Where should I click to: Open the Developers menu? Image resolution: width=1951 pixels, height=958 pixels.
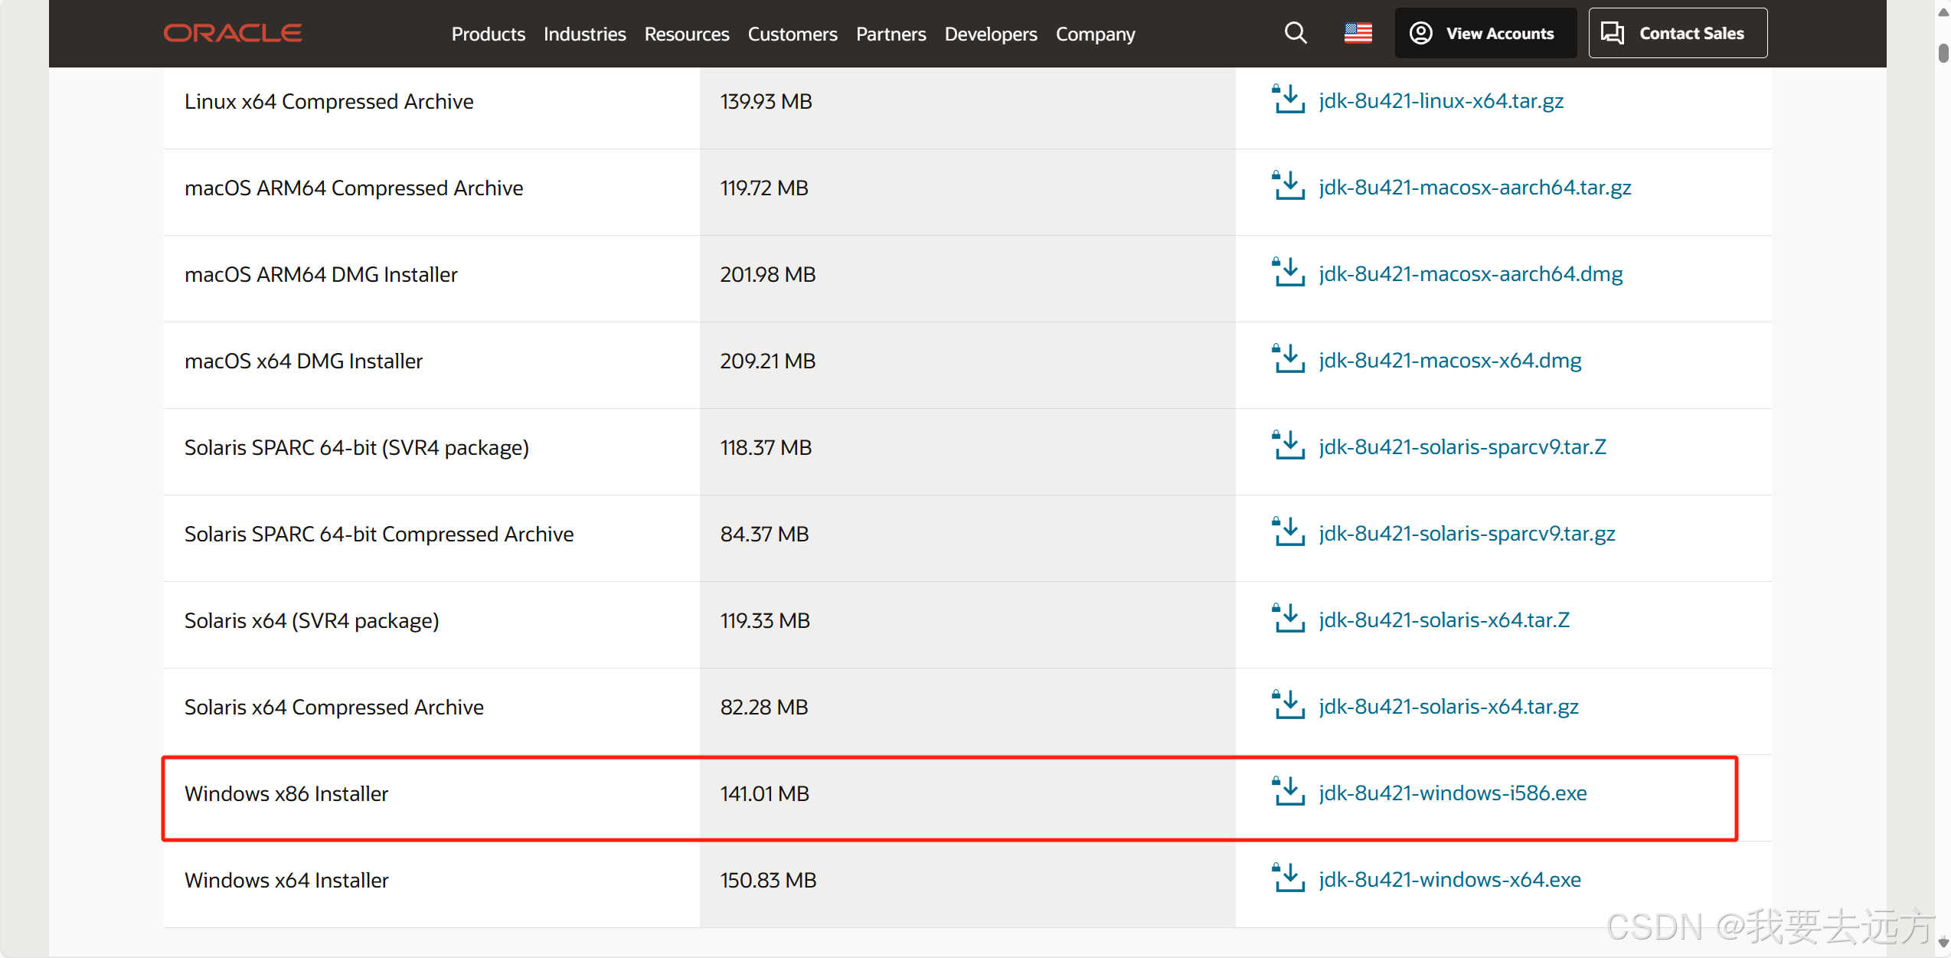990,34
